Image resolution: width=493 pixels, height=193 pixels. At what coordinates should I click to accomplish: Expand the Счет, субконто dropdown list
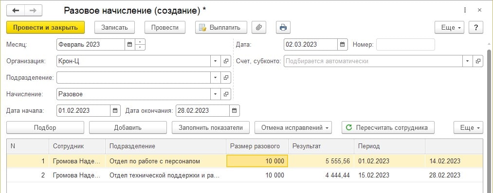(468, 61)
